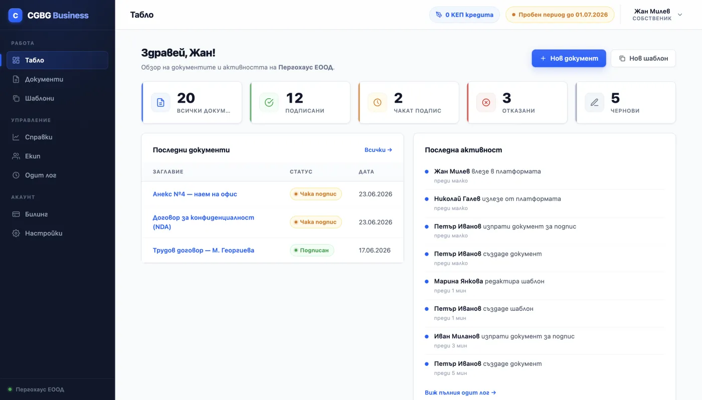Click the Дата column header
This screenshot has height=400, width=702.
tap(367, 171)
